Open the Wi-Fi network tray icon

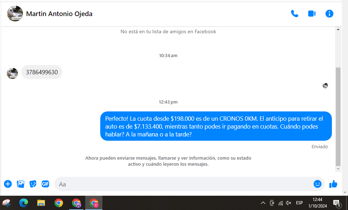pos(281,203)
